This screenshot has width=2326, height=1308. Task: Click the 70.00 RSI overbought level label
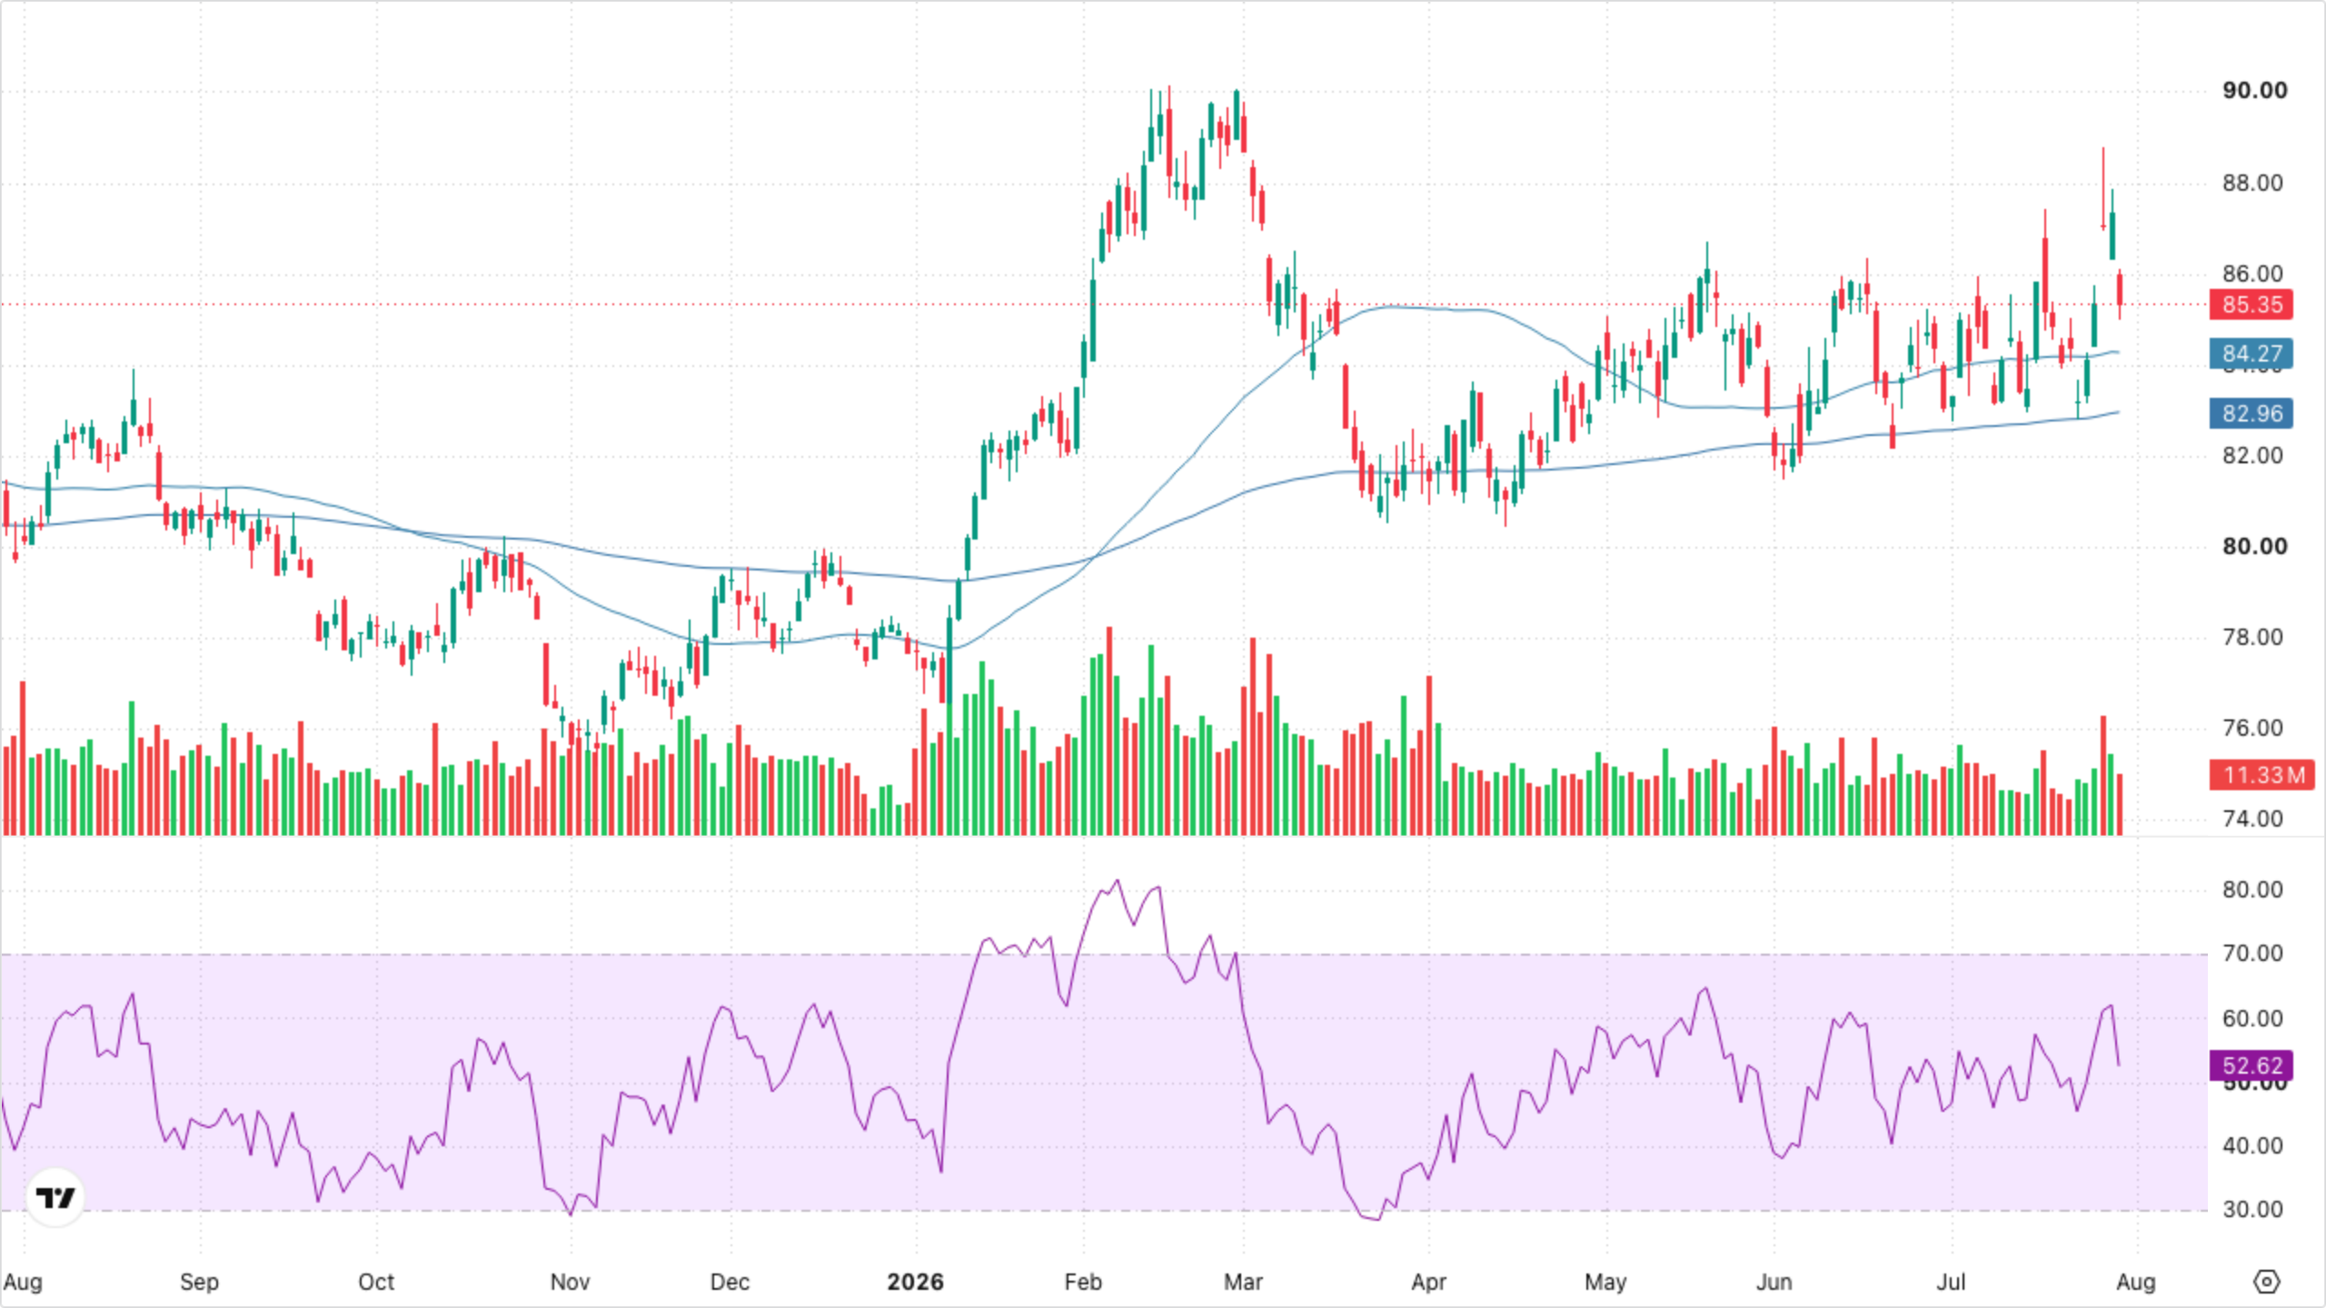[2252, 953]
